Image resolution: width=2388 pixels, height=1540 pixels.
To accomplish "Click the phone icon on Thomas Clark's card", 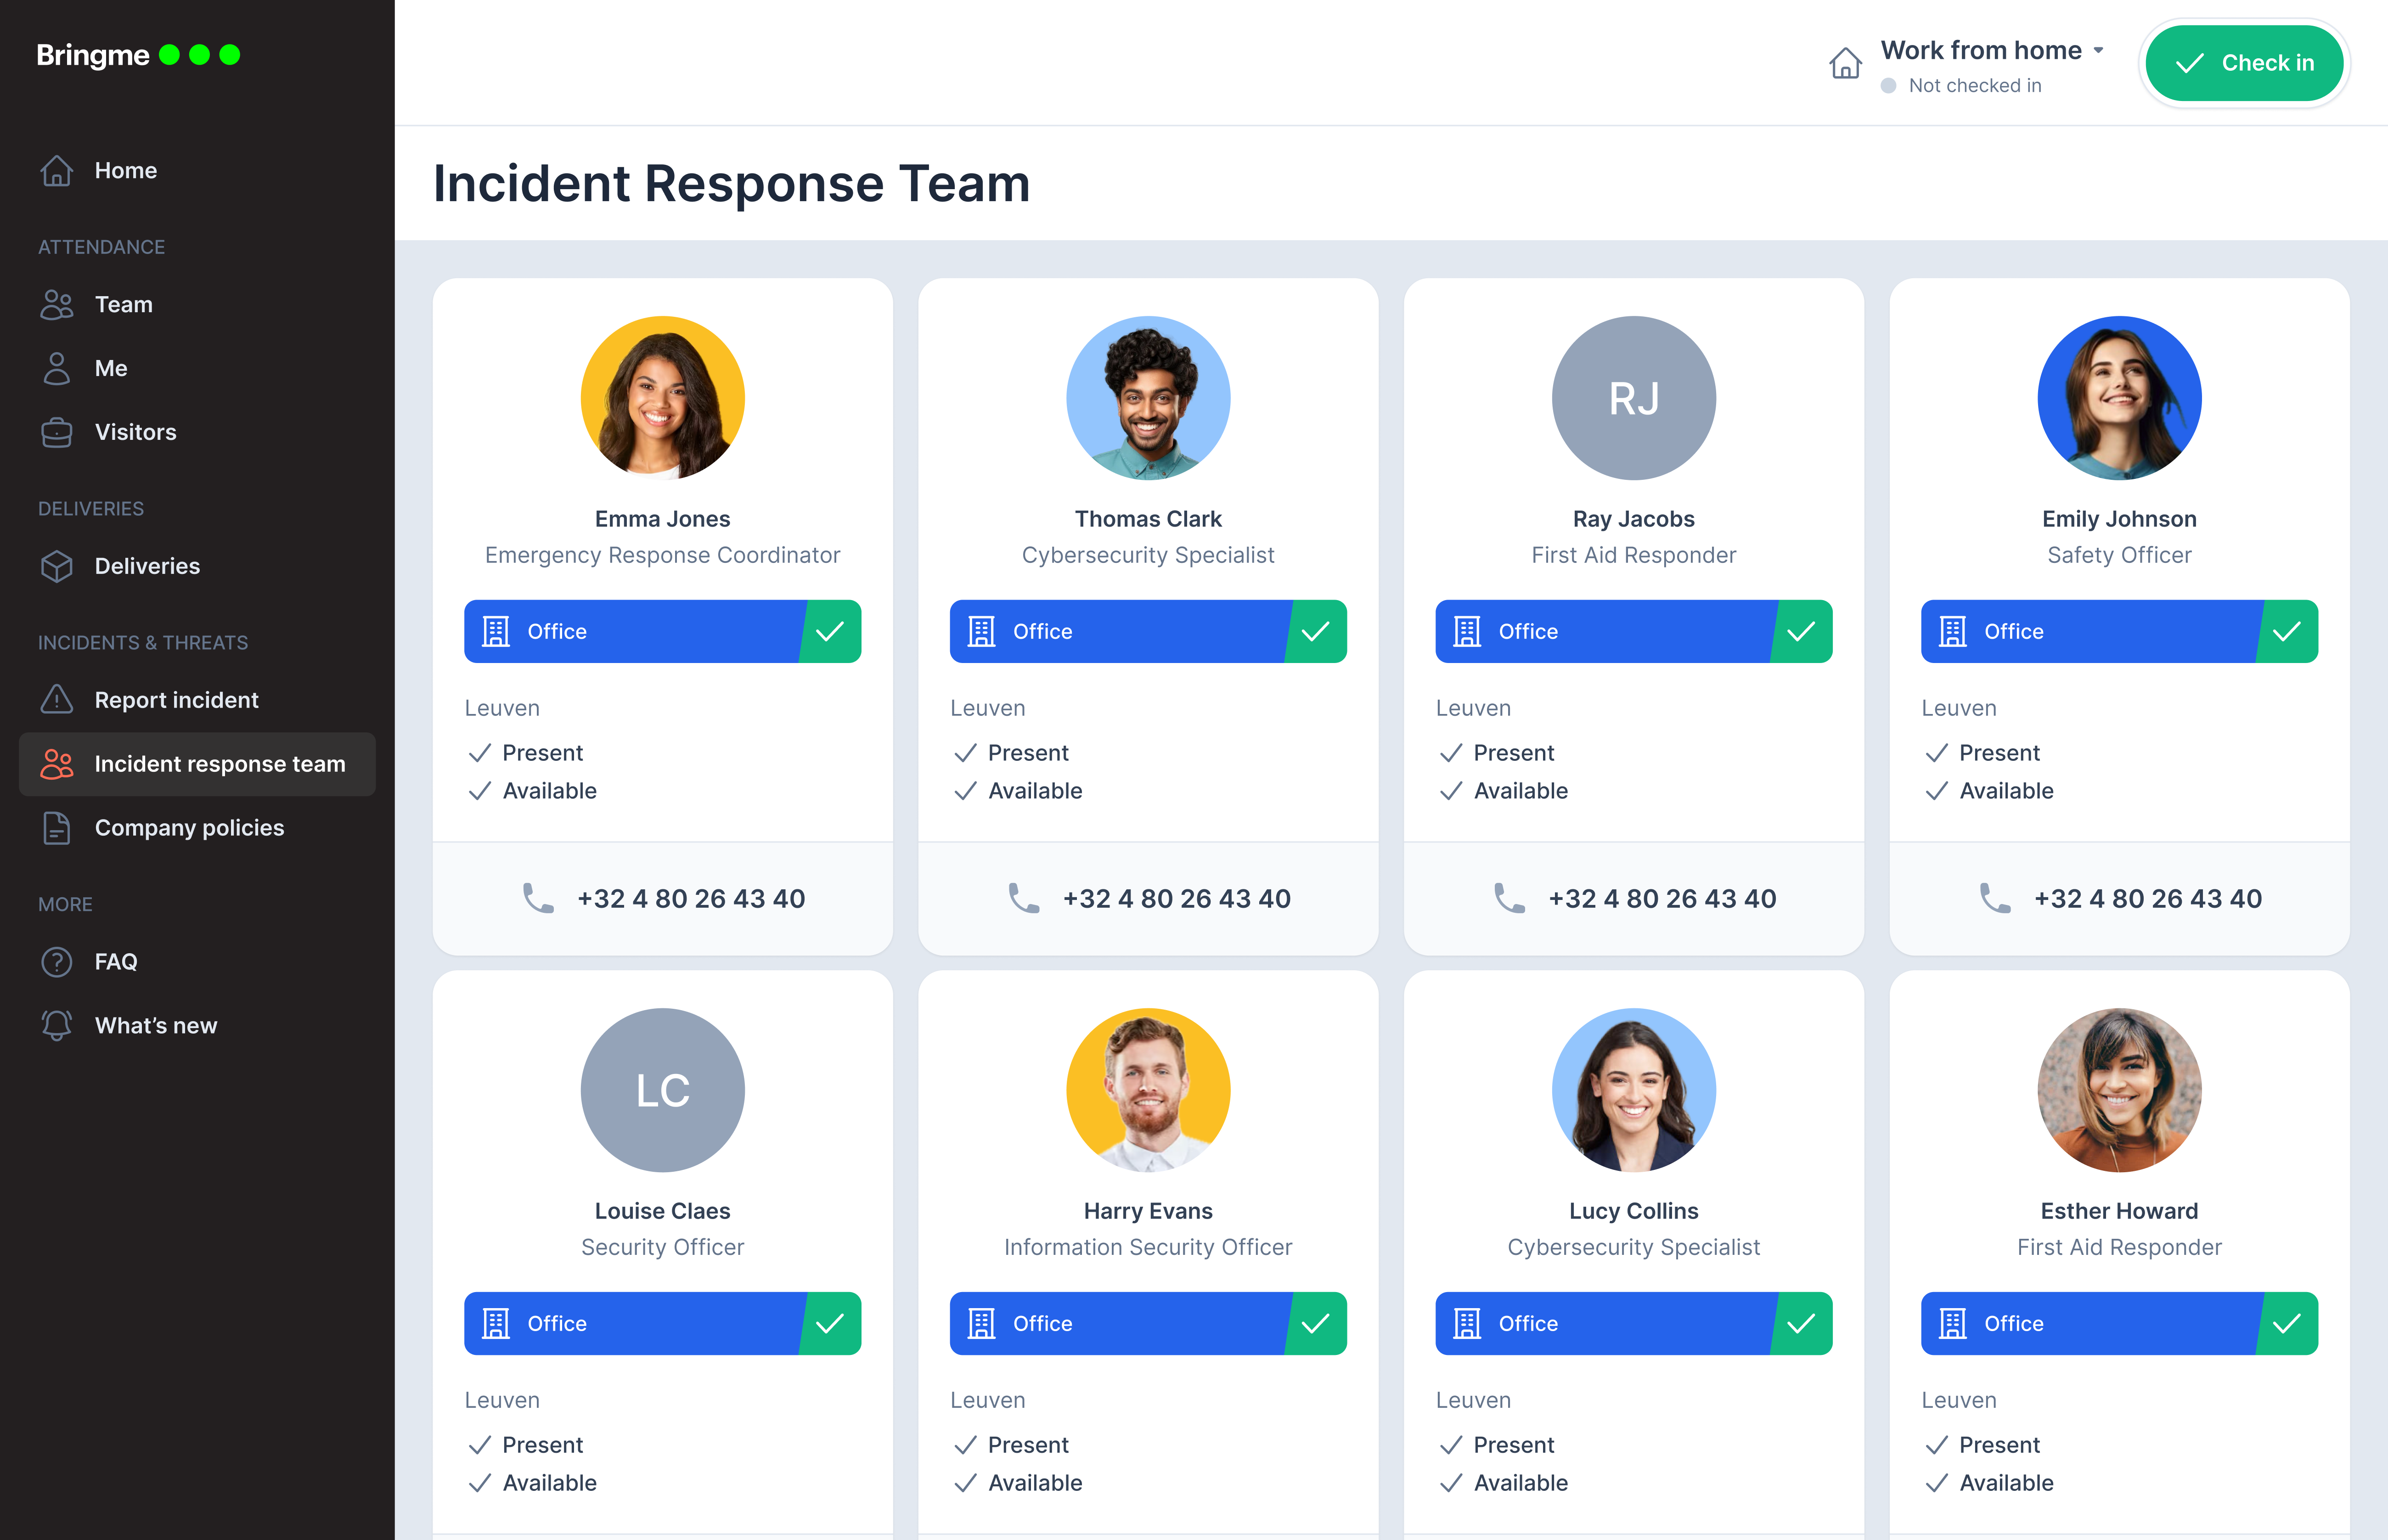I will [1024, 898].
